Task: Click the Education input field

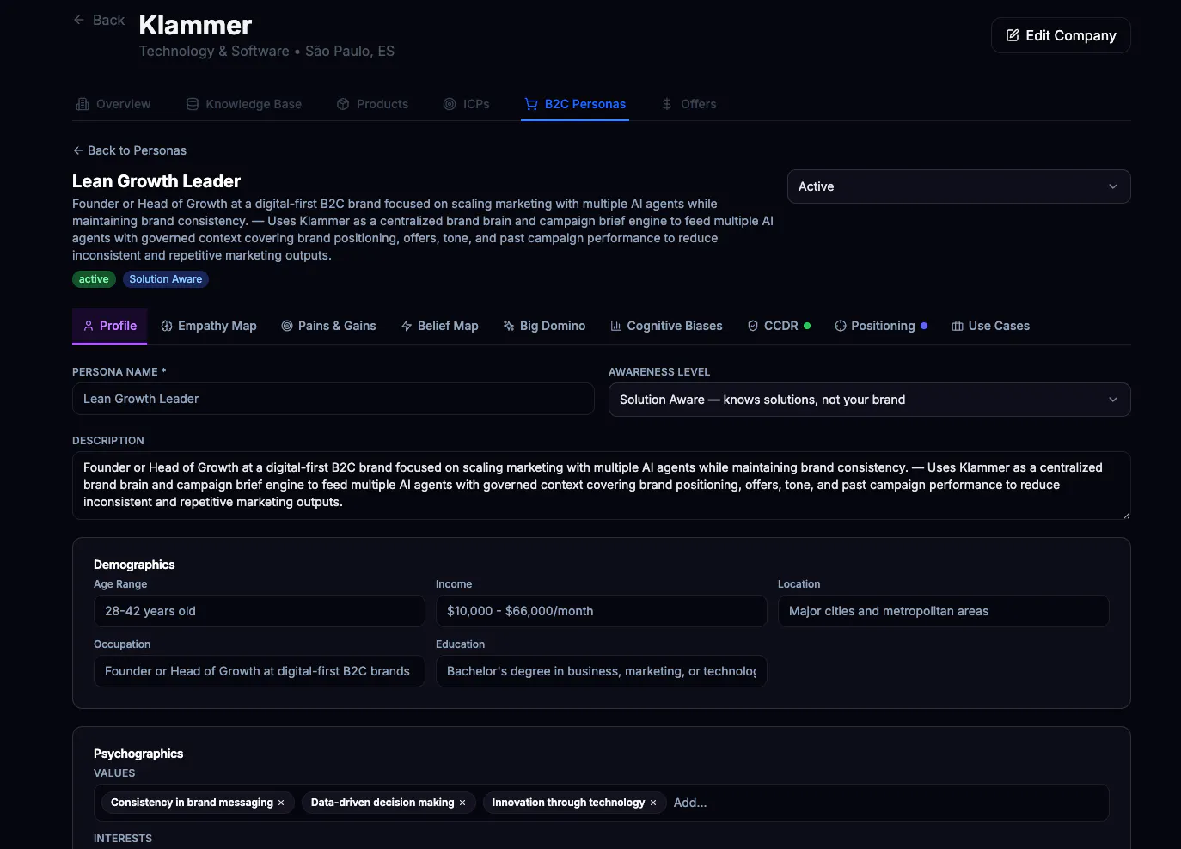Action: [601, 671]
